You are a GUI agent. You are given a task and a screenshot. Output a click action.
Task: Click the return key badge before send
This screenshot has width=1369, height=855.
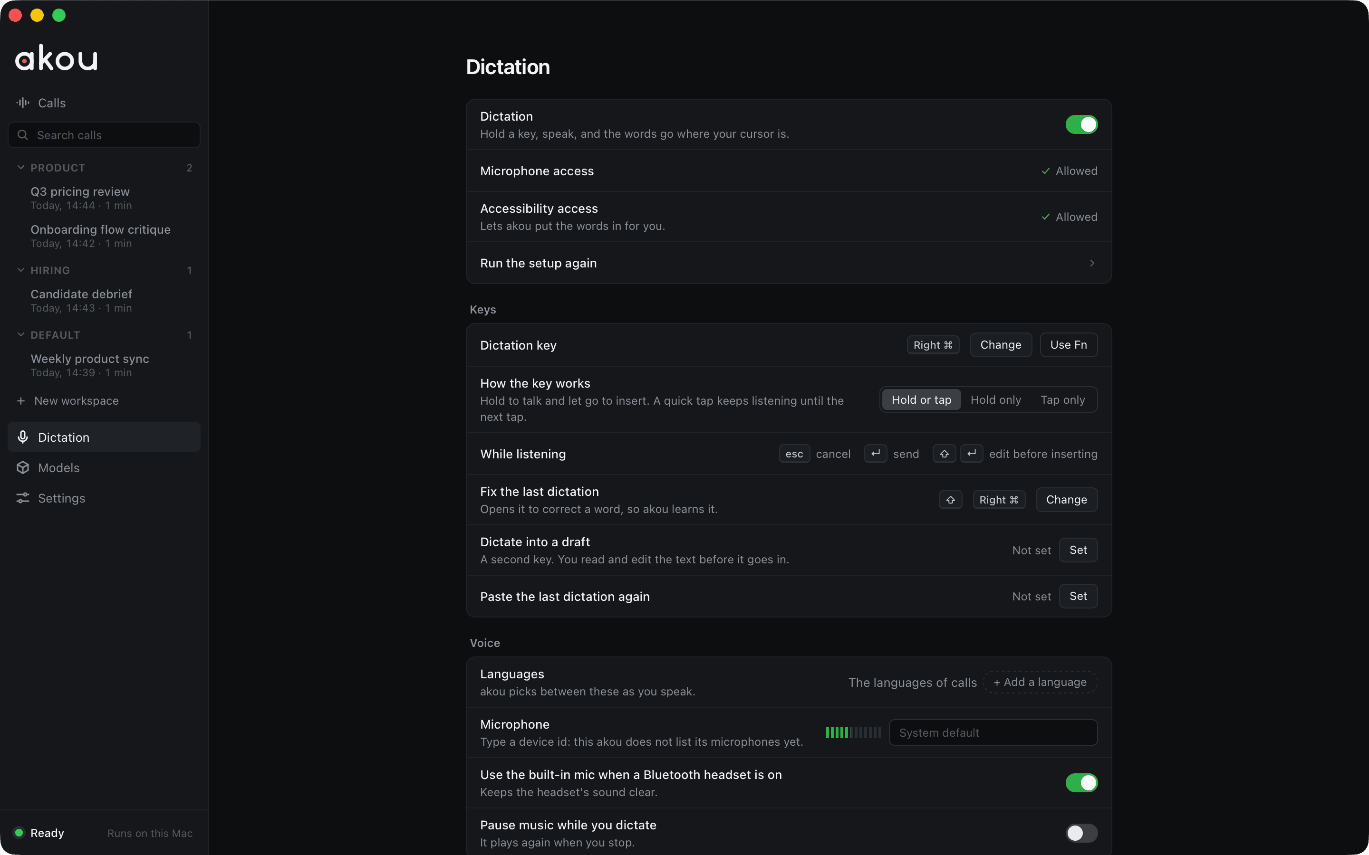tap(876, 454)
